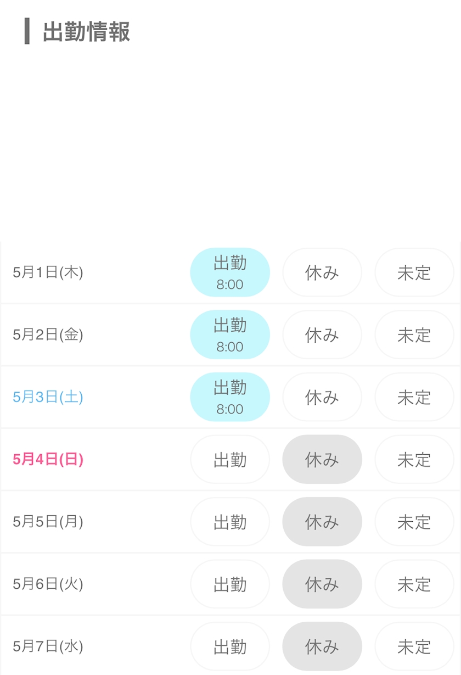Set 5月2日(金) to 未定
461x675 pixels.
pos(414,334)
